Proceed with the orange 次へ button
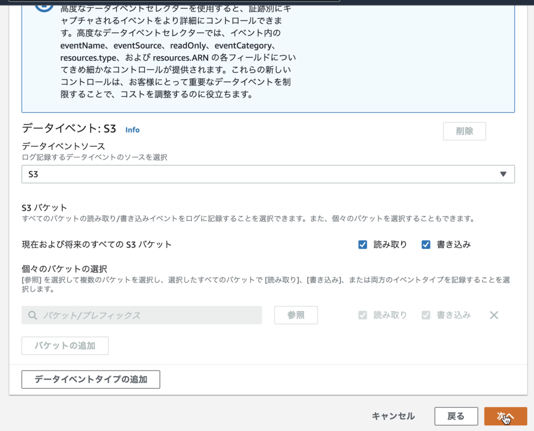Image resolution: width=534 pixels, height=431 pixels. pyautogui.click(x=505, y=416)
